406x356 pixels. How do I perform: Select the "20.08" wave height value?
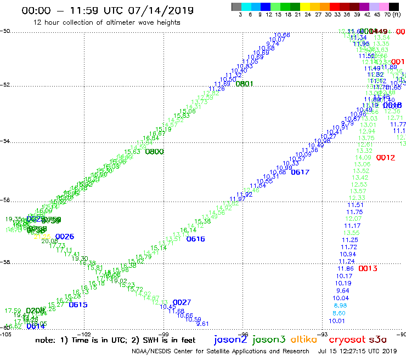click(x=49, y=241)
